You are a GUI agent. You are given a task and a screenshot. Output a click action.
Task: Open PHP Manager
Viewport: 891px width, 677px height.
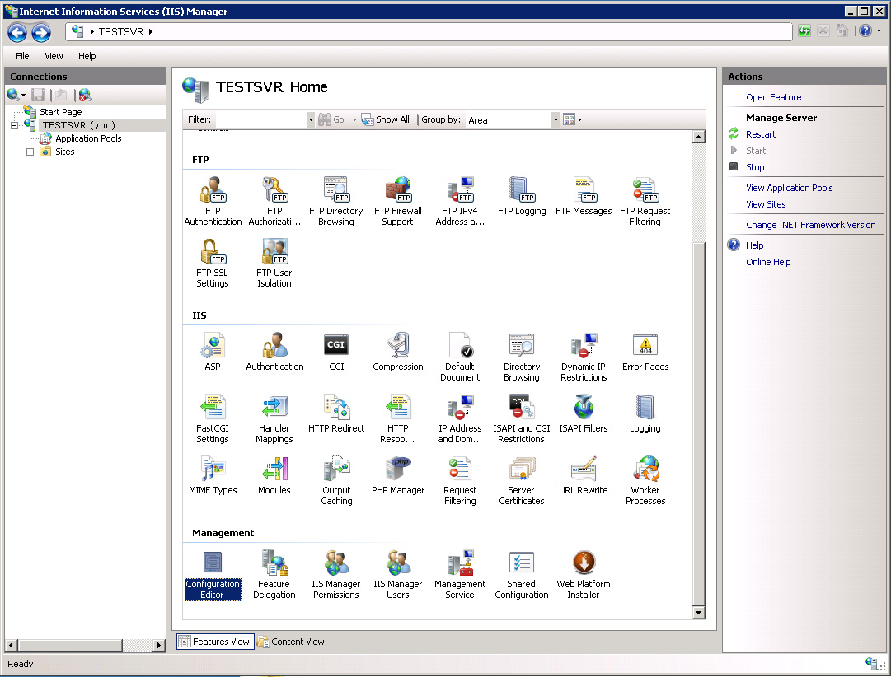pos(398,475)
